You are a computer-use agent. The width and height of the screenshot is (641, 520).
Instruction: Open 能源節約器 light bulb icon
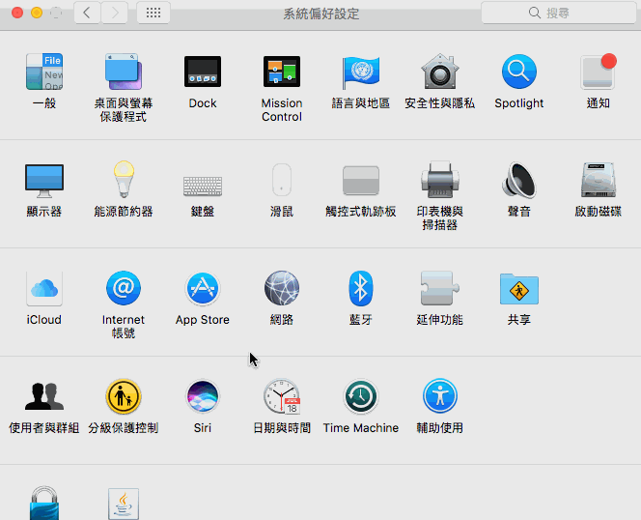(124, 180)
